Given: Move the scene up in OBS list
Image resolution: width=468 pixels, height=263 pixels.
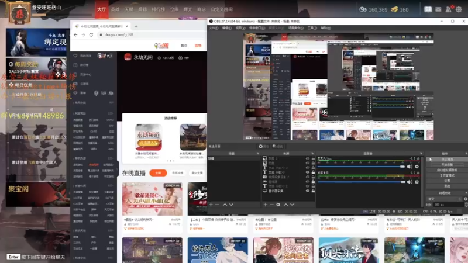Looking at the screenshot, I should tap(225, 205).
